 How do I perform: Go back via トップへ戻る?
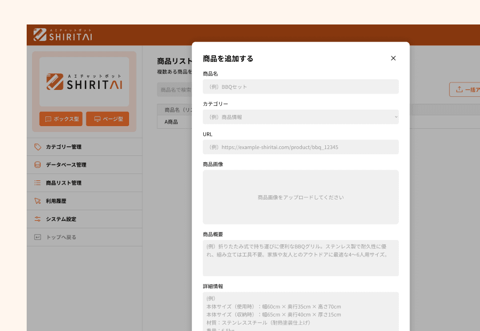pos(84,237)
